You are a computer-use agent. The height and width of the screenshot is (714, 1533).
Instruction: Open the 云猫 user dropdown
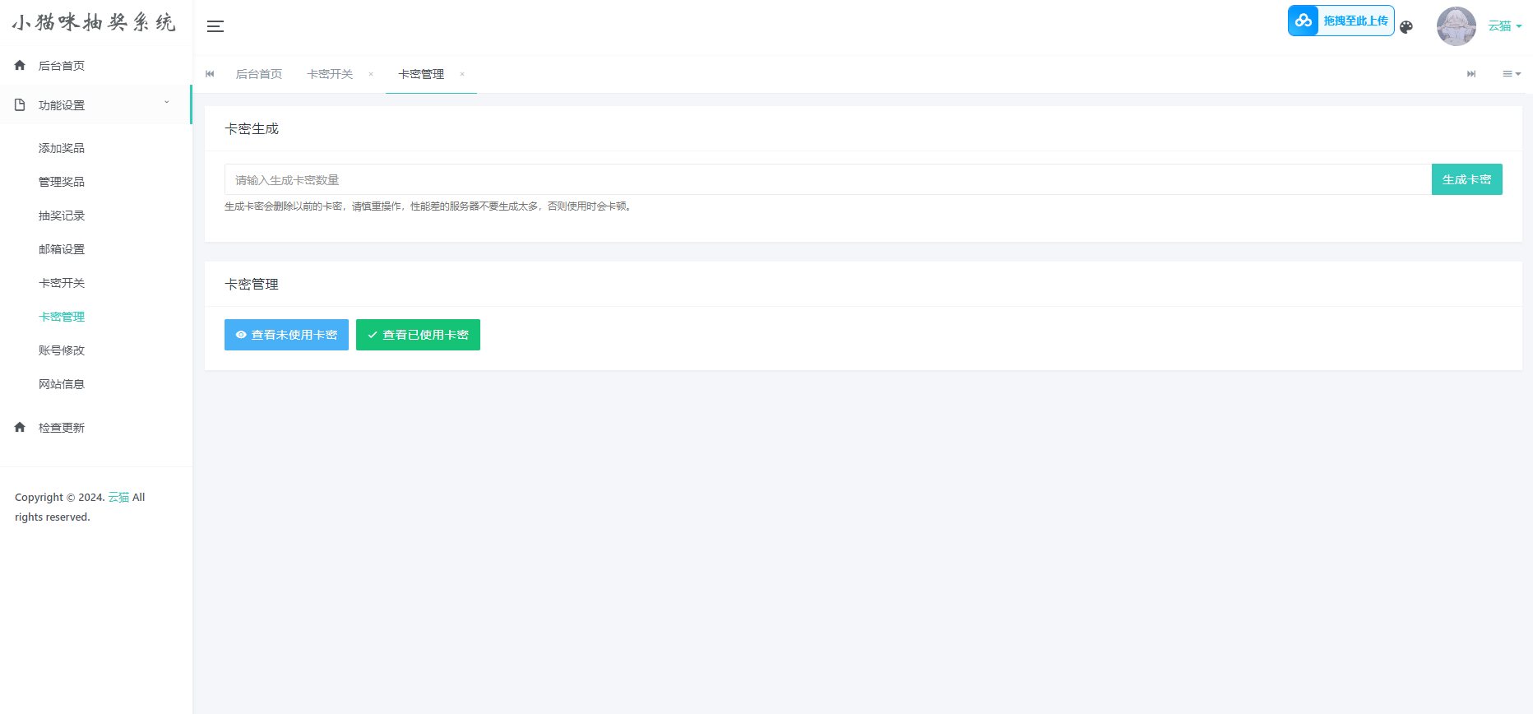click(1504, 26)
